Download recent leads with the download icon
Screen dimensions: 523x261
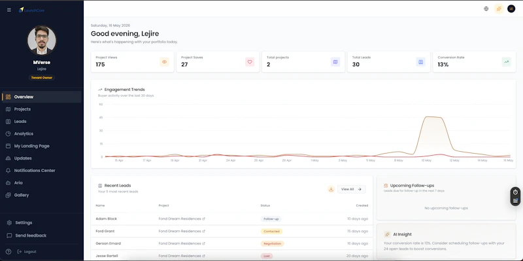(x=331, y=189)
